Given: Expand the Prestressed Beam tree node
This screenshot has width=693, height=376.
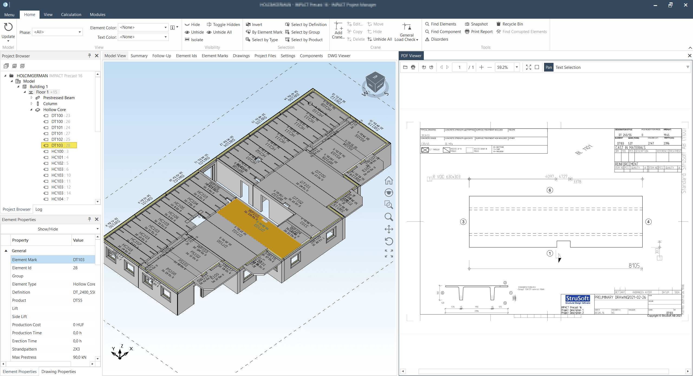Looking at the screenshot, I should pyautogui.click(x=31, y=98).
